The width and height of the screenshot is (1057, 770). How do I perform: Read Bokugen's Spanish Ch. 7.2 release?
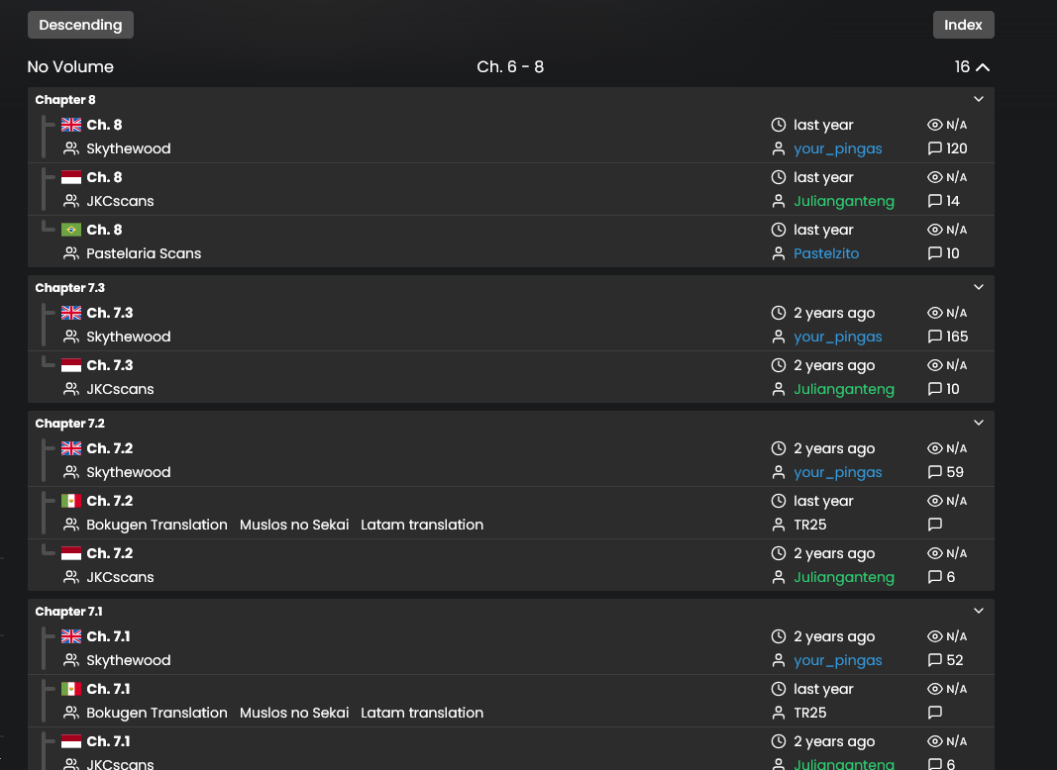pos(110,501)
